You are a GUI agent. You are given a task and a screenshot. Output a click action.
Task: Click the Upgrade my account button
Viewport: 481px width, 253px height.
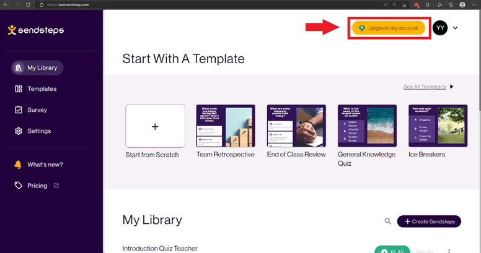(389, 28)
